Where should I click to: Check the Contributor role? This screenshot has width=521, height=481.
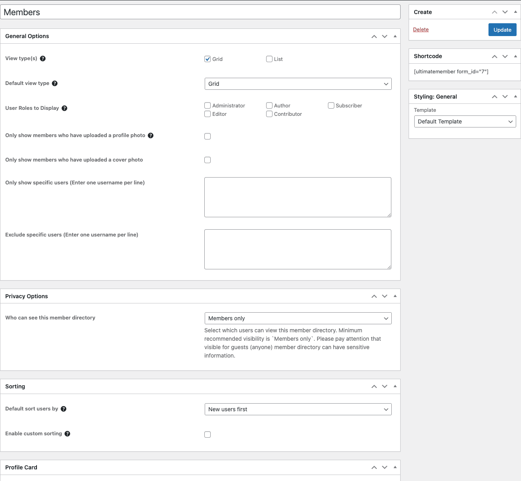pos(269,114)
